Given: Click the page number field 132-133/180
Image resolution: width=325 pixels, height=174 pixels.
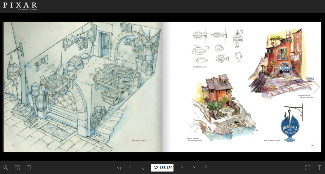Looking at the screenshot, I should tap(162, 168).
